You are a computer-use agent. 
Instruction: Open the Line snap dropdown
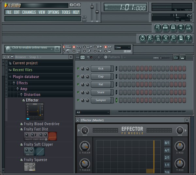[x=122, y=48]
